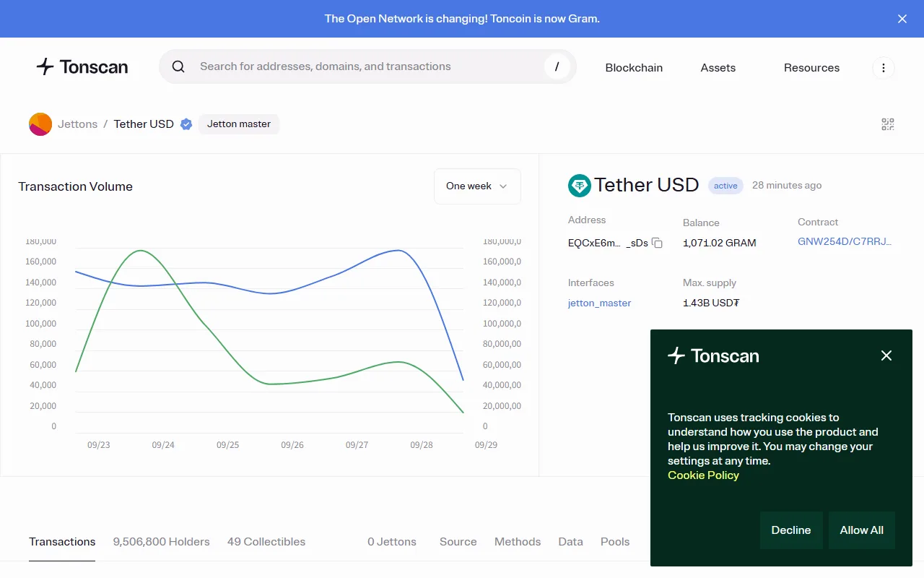924x578 pixels.
Task: Open the Blockchain menu
Action: point(634,67)
